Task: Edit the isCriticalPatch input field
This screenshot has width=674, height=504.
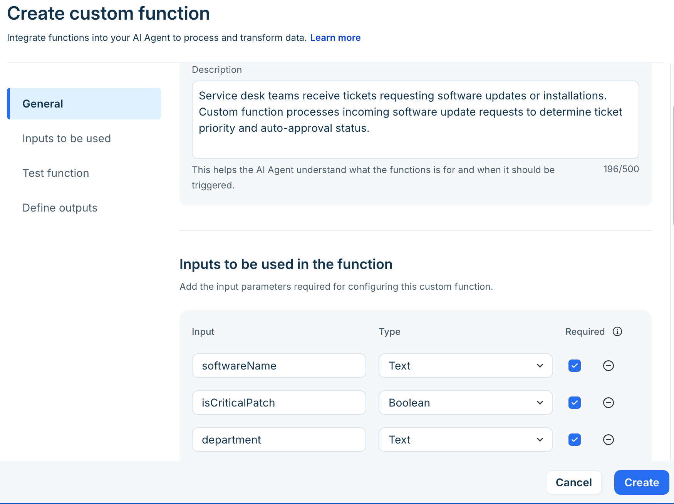Action: pos(279,403)
